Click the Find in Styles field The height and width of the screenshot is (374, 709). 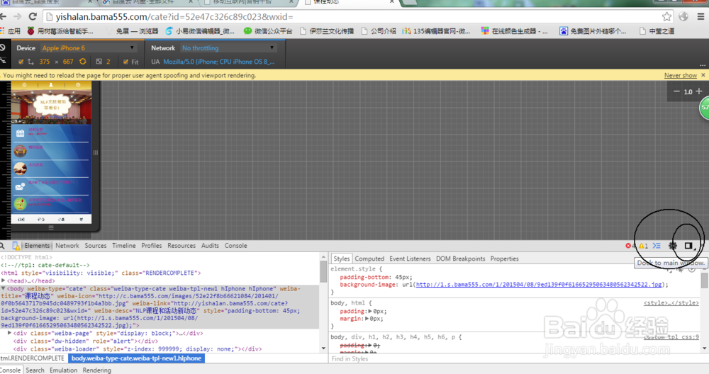tap(515, 358)
